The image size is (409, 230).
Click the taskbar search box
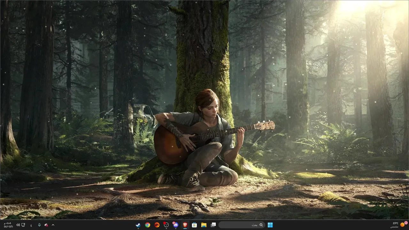242,225
